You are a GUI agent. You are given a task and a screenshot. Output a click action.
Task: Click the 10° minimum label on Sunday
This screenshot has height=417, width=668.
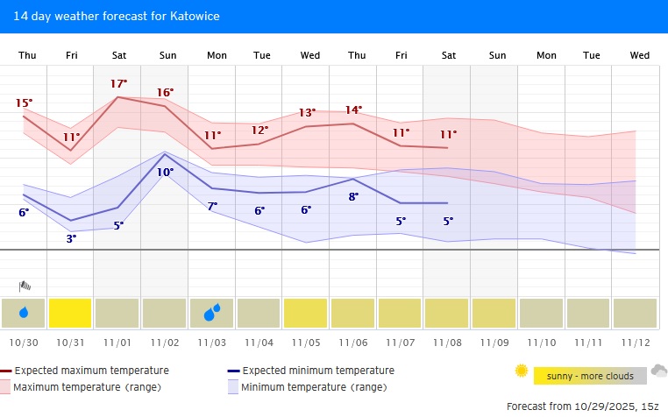[x=165, y=172]
